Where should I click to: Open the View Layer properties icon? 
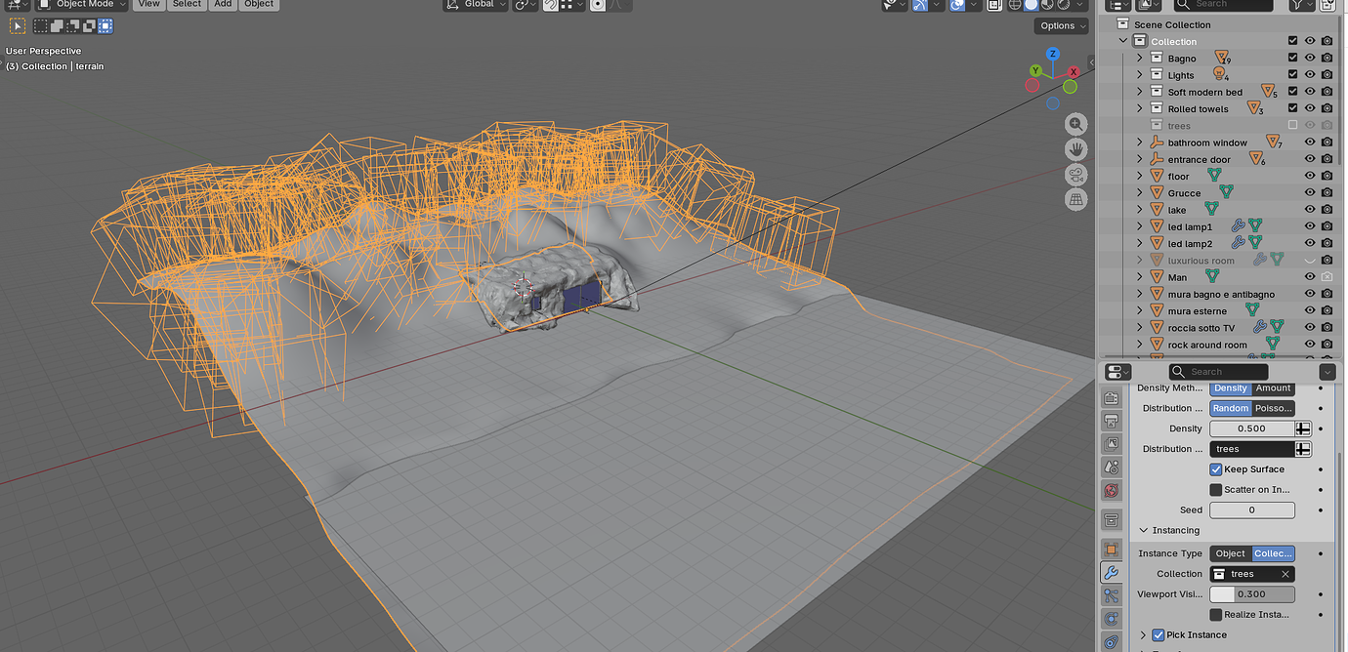tap(1111, 444)
